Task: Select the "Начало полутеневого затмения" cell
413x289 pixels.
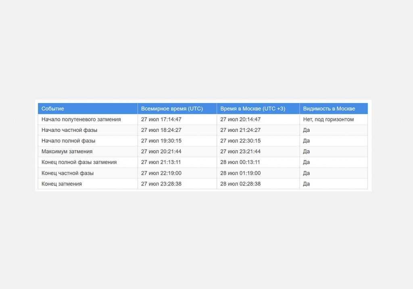Action: pos(81,119)
